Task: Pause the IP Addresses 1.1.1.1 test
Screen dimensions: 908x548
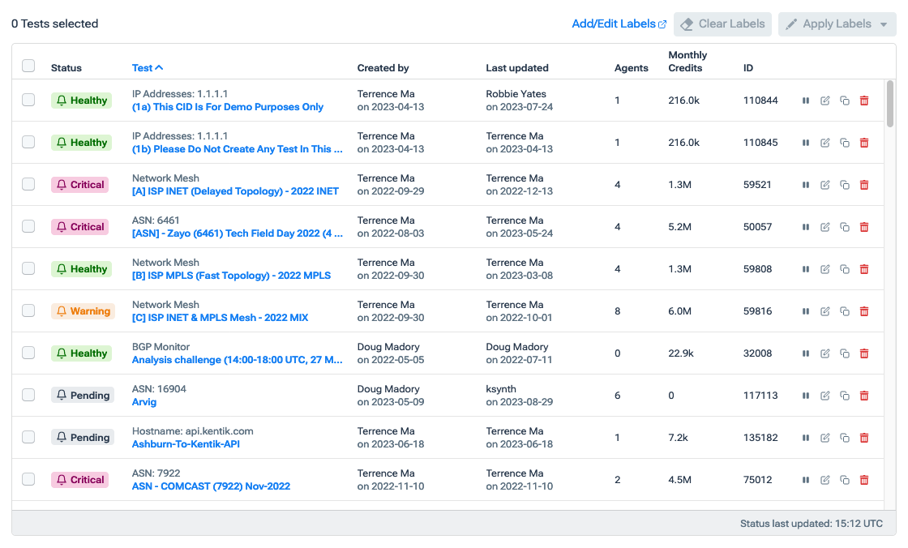Action: 805,101
